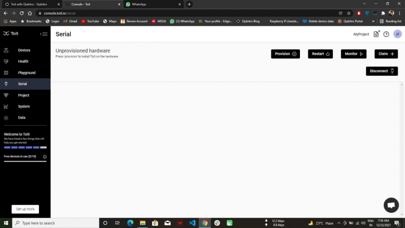The image size is (405, 228).
Task: Open the Qubitro Portal bookmark
Action: click(x=350, y=21)
